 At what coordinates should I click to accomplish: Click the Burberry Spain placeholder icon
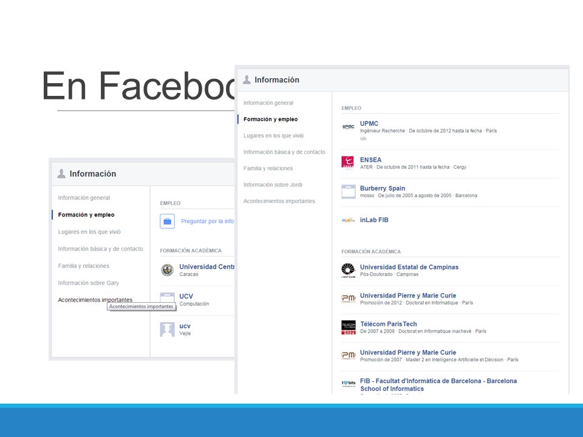point(349,191)
